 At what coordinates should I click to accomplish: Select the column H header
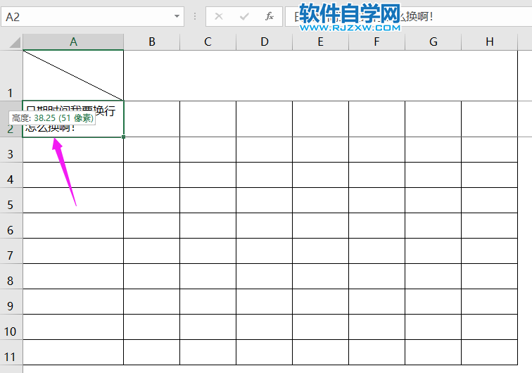[489, 42]
